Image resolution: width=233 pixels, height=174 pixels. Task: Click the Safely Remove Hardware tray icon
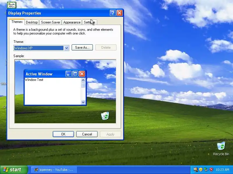206,170
